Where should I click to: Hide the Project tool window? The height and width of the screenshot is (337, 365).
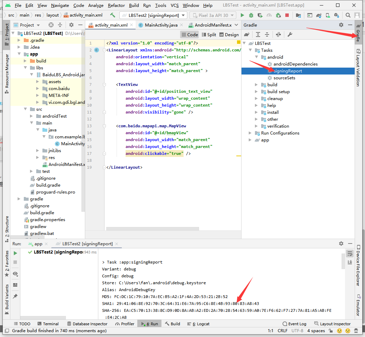pos(80,25)
